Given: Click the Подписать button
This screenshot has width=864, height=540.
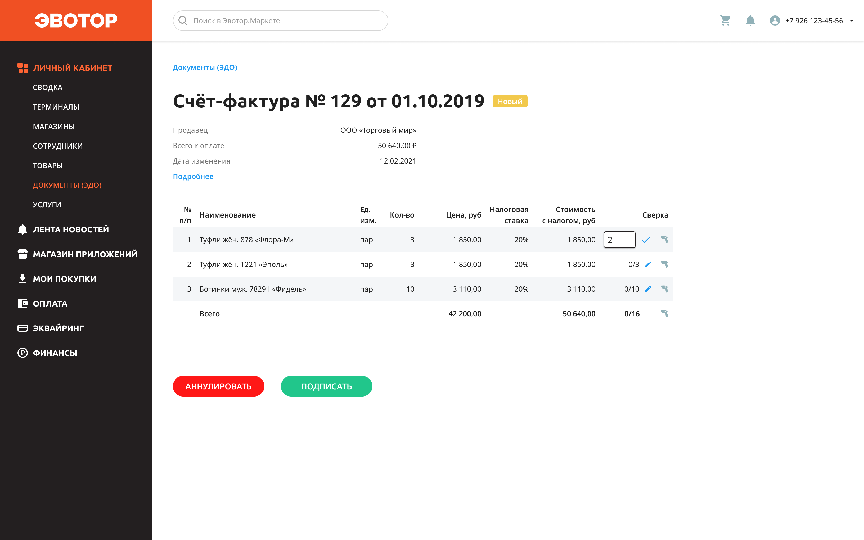Looking at the screenshot, I should (326, 386).
